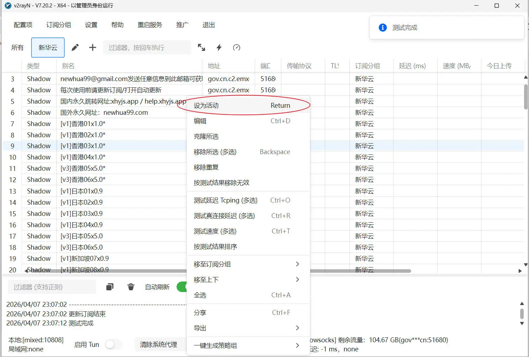Click the copy log icon

pos(110,287)
